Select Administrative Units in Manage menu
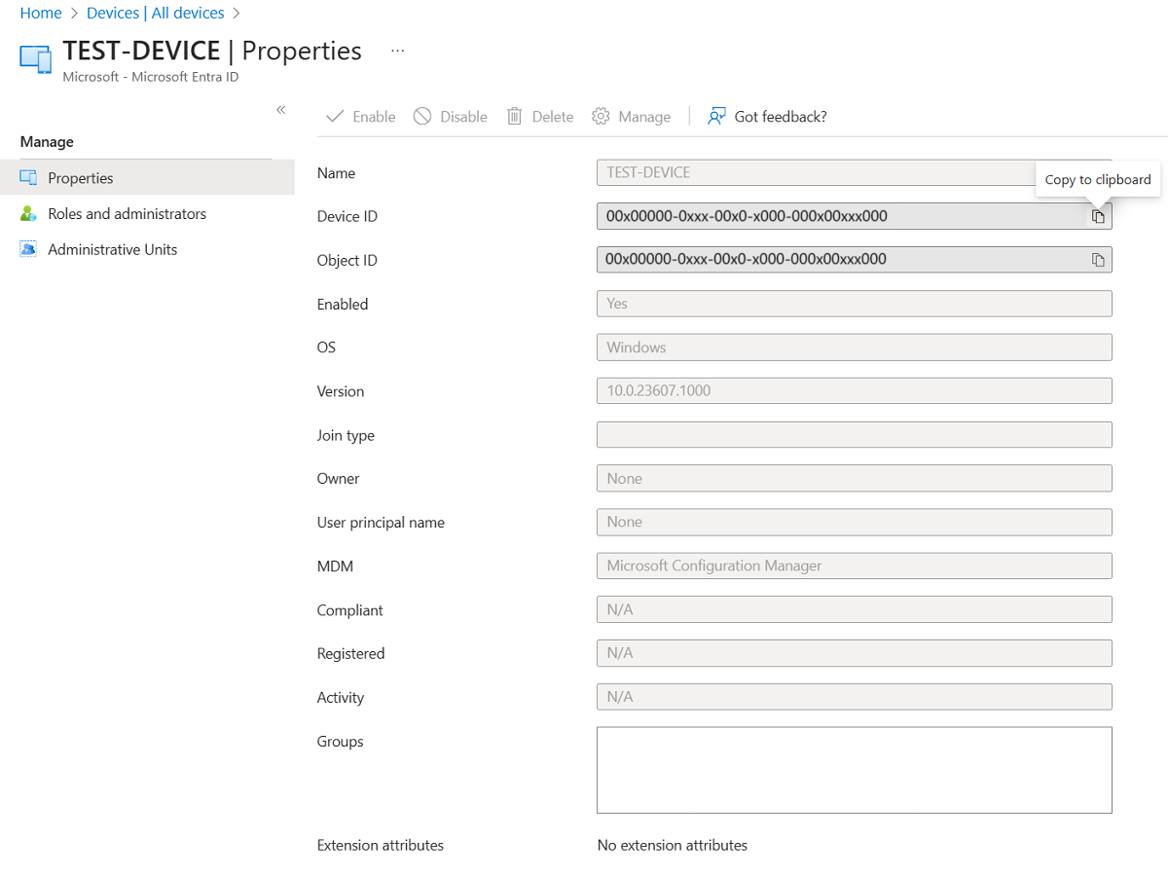 (115, 249)
